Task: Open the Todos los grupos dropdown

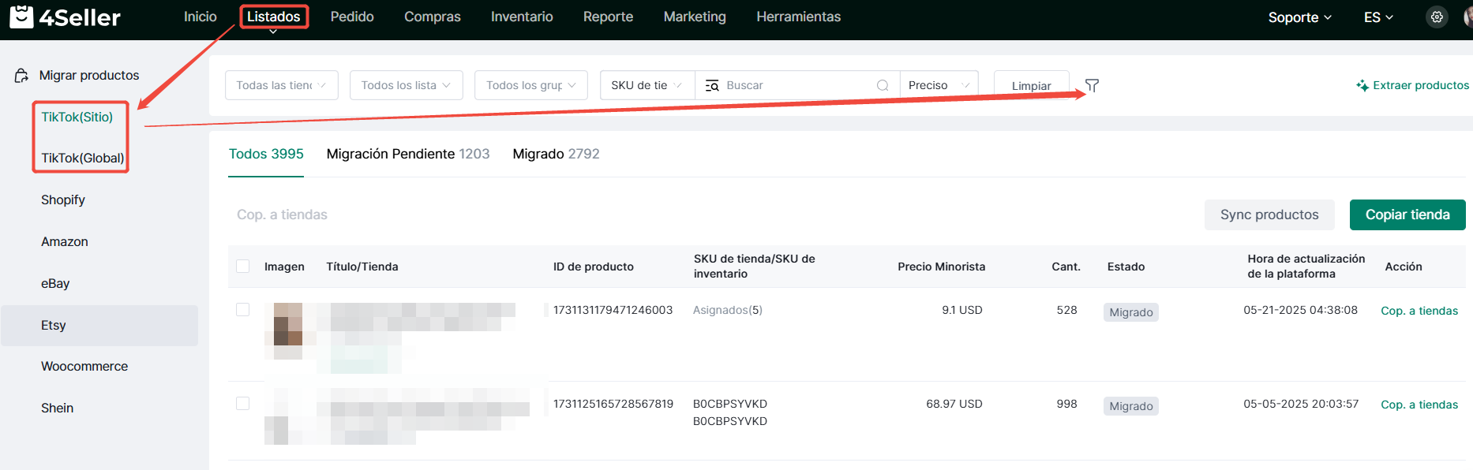Action: [x=531, y=85]
